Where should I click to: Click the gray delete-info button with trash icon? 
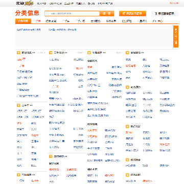tap(165, 13)
